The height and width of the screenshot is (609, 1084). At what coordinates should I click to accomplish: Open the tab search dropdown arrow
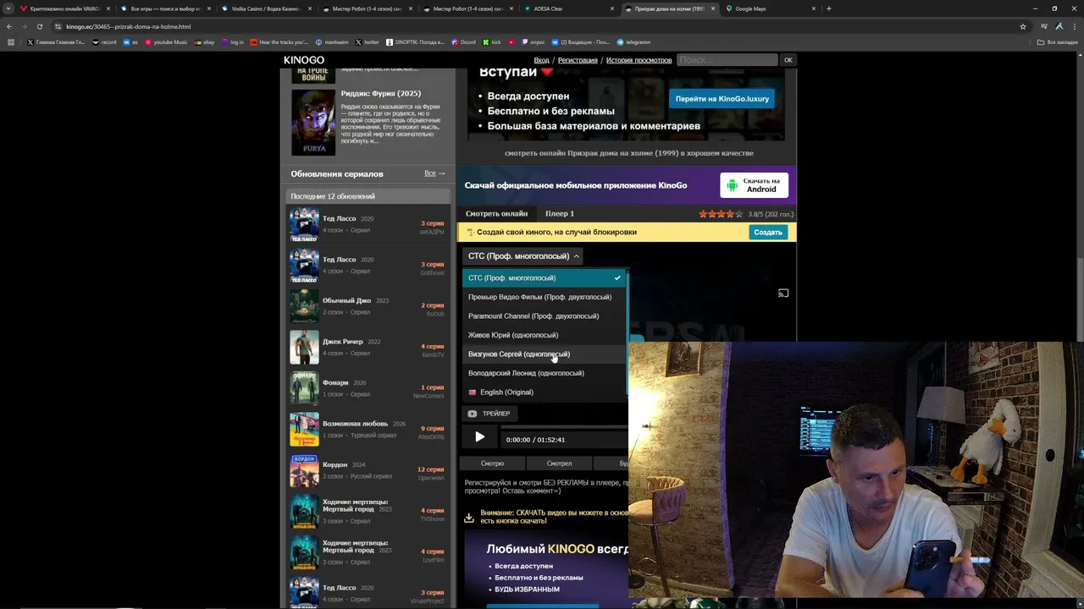[x=9, y=8]
